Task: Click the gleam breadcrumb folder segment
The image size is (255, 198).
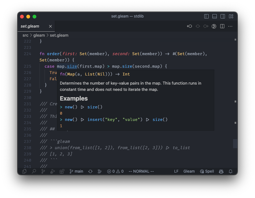Action: (39, 35)
